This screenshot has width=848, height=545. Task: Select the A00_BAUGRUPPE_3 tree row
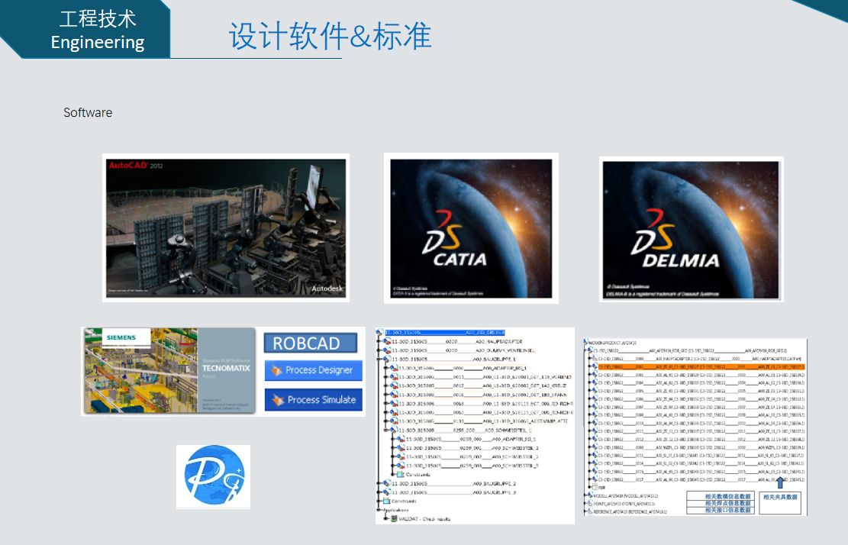coord(453,492)
